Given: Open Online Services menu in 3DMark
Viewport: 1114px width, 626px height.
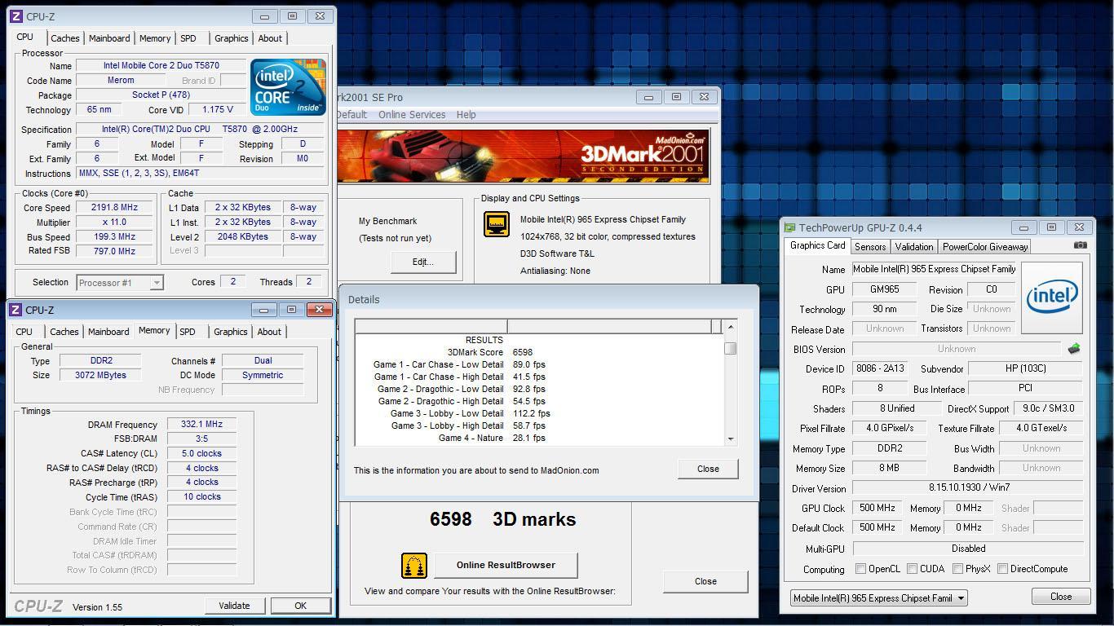Looking at the screenshot, I should click(412, 115).
